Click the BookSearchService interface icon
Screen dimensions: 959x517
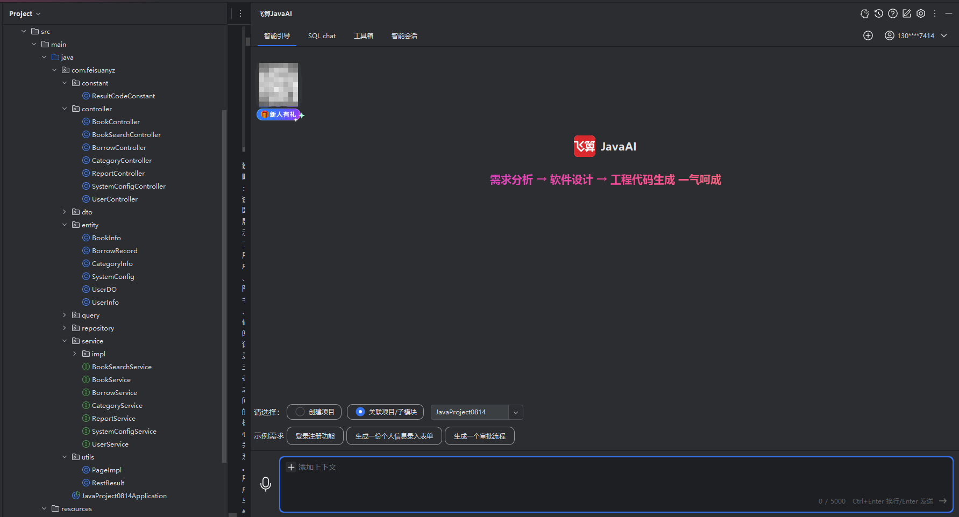(86, 367)
